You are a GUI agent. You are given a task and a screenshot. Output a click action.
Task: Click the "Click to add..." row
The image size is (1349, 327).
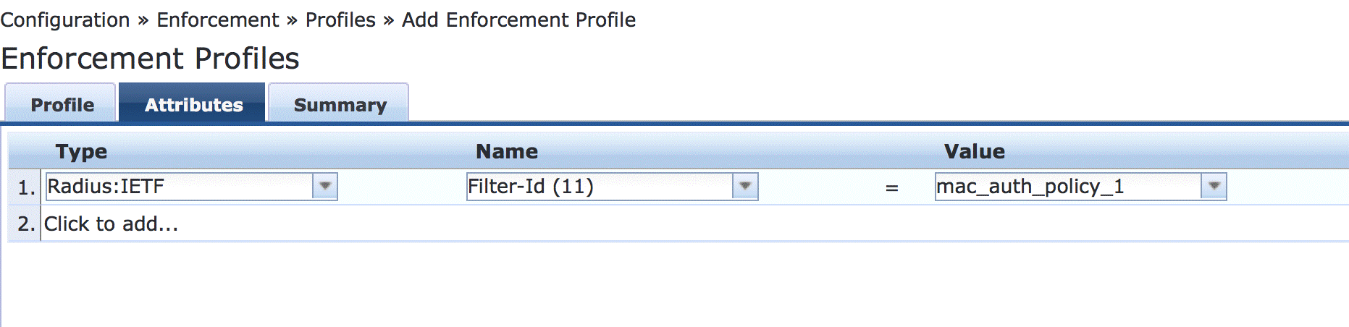[x=111, y=224]
